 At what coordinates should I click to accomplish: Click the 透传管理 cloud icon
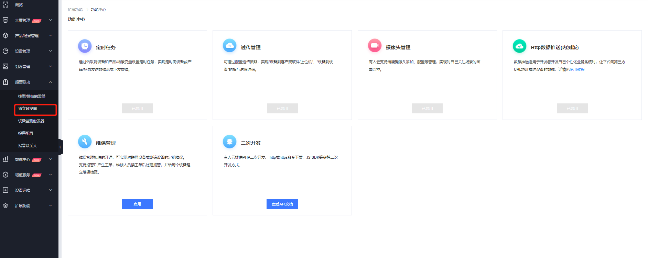pyautogui.click(x=229, y=46)
